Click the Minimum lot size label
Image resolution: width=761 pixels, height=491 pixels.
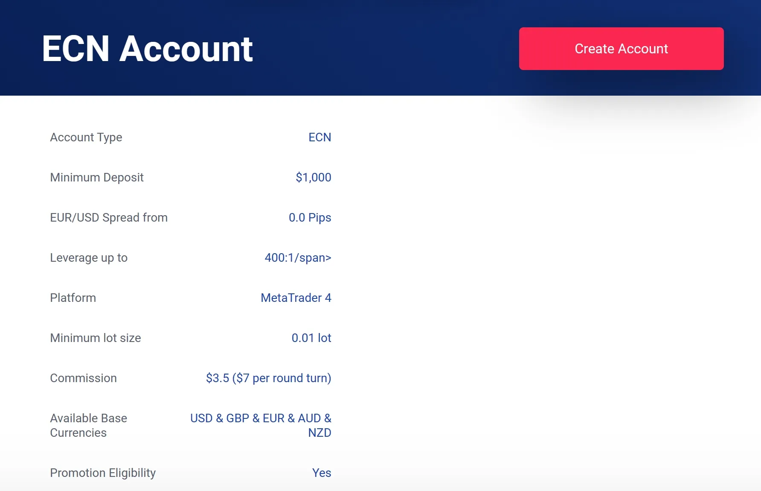(x=96, y=338)
